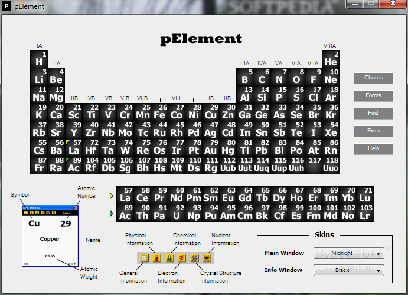Select Beryllium (Be) element cell
The height and width of the screenshot is (295, 408).
pos(56,77)
